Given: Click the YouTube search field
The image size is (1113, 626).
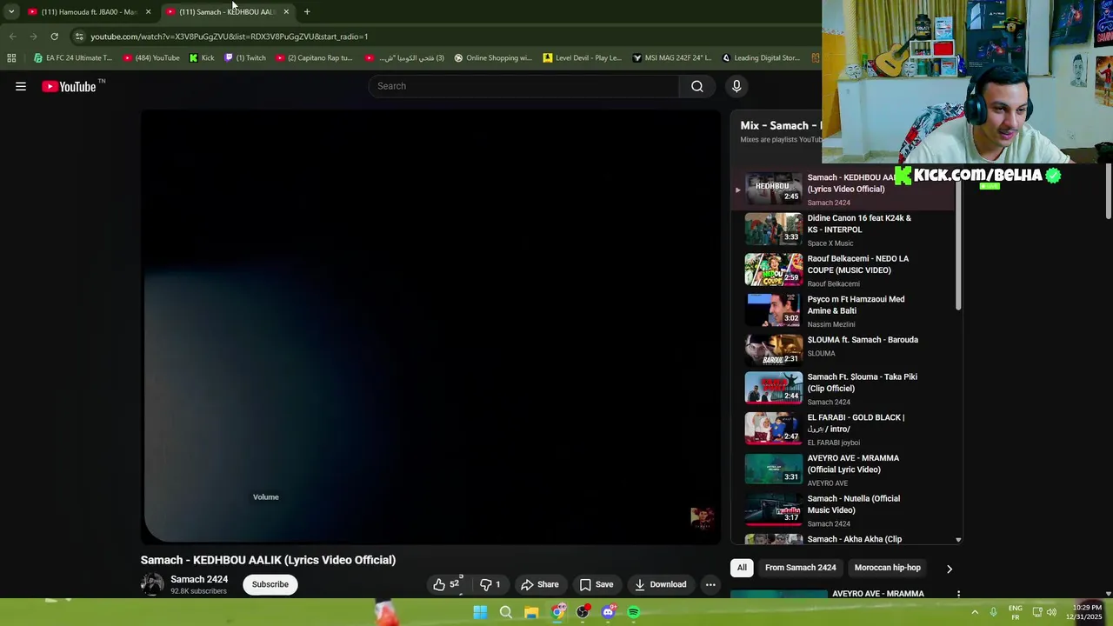Looking at the screenshot, I should pyautogui.click(x=524, y=86).
